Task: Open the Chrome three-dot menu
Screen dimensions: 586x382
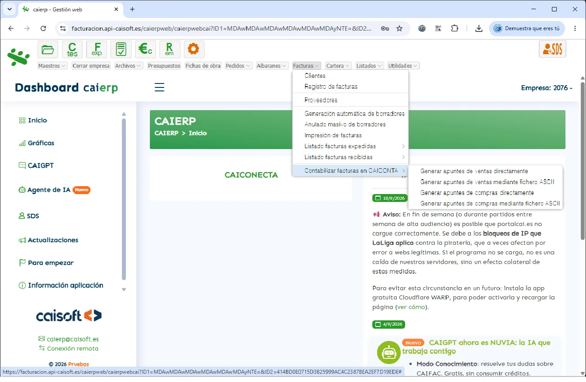Action: point(575,28)
